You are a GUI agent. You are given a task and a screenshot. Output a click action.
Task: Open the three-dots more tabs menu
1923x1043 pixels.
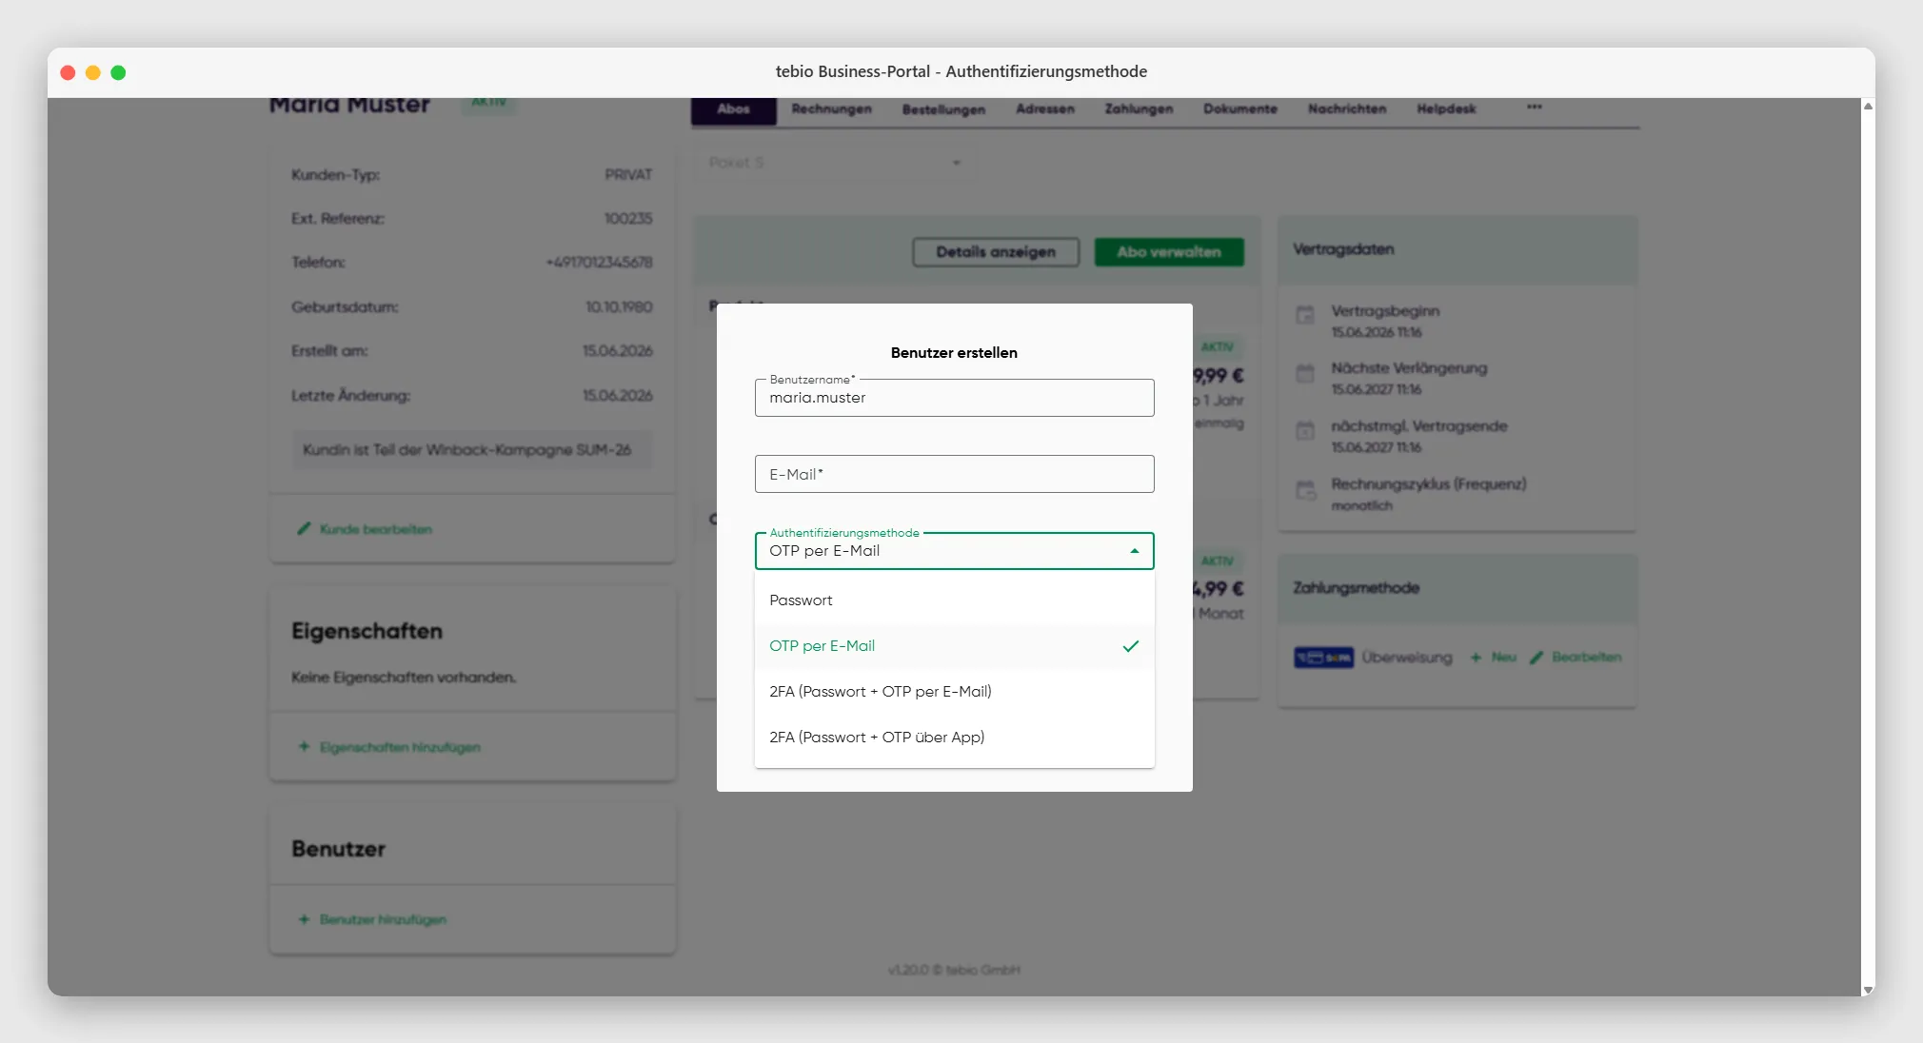(1534, 107)
